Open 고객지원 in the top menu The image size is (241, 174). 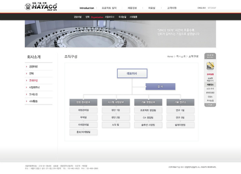coord(172,8)
